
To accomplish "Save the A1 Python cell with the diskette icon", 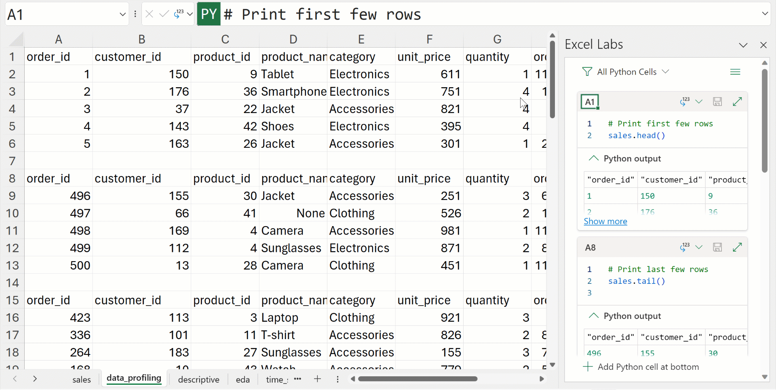I will [x=717, y=102].
